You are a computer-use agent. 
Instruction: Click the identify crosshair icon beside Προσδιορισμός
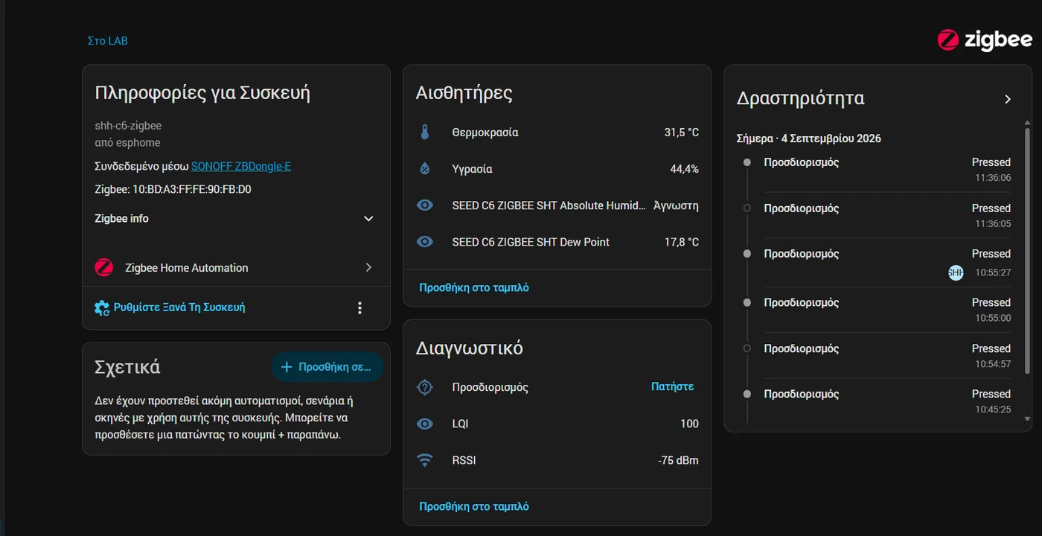point(425,387)
